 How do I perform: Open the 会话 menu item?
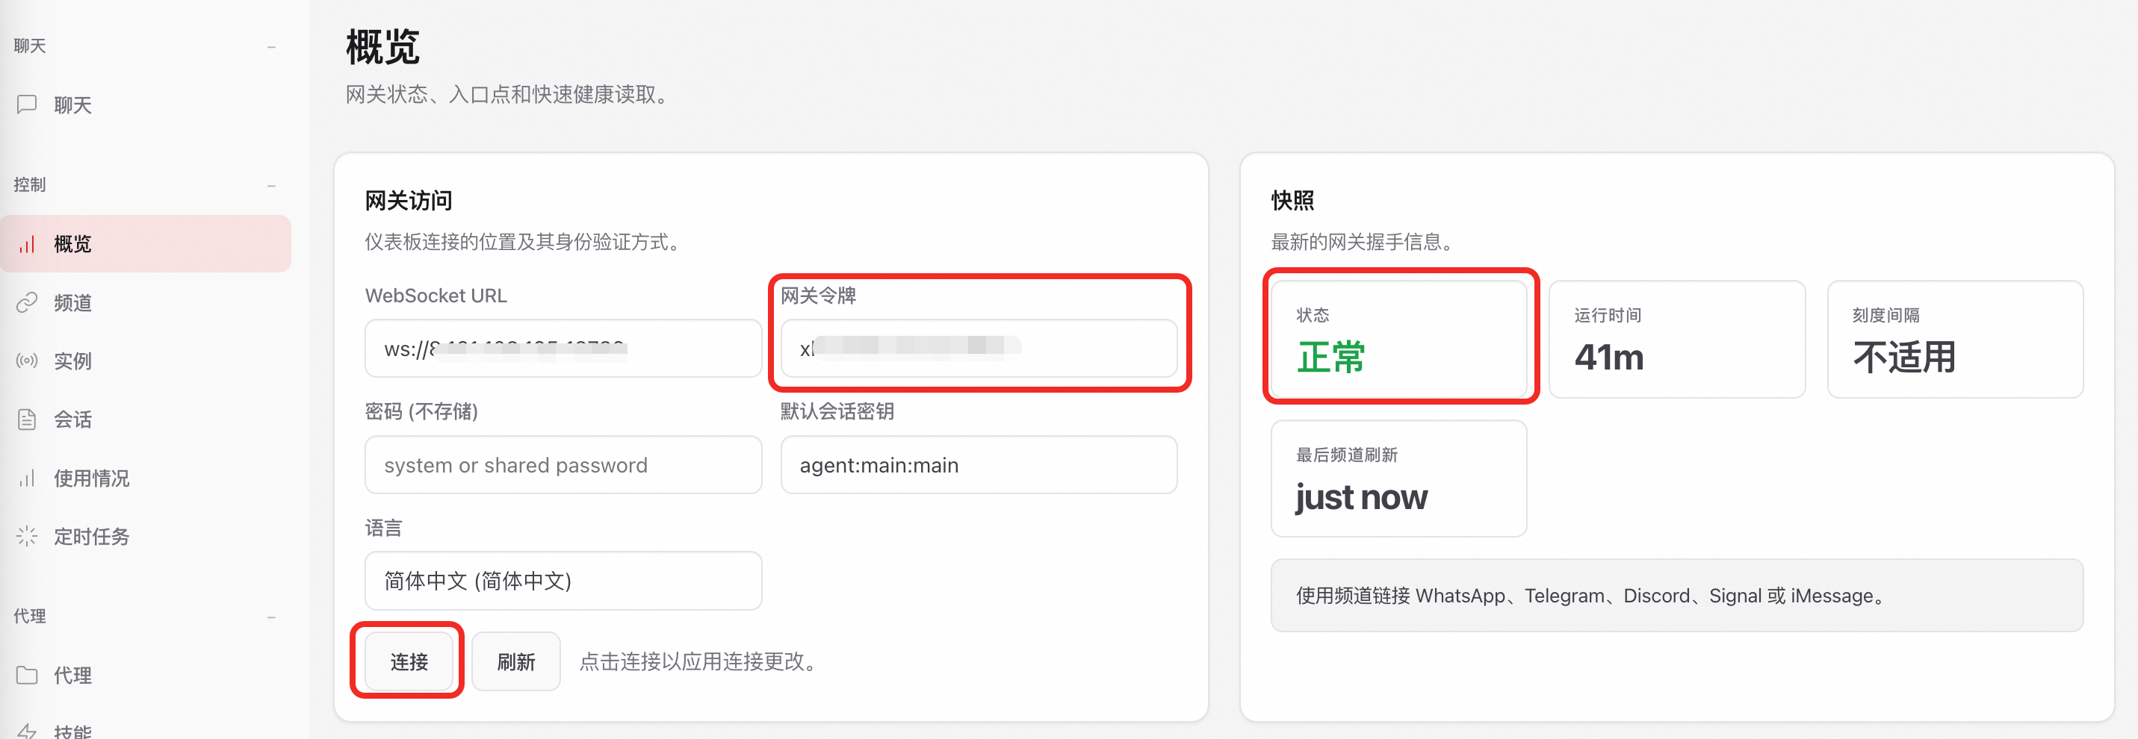click(x=73, y=420)
